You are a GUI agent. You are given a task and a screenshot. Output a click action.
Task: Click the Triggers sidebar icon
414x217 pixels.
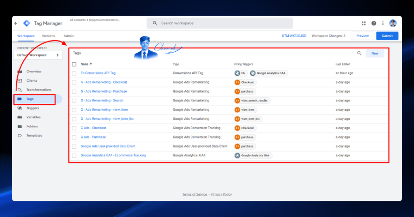click(x=20, y=108)
